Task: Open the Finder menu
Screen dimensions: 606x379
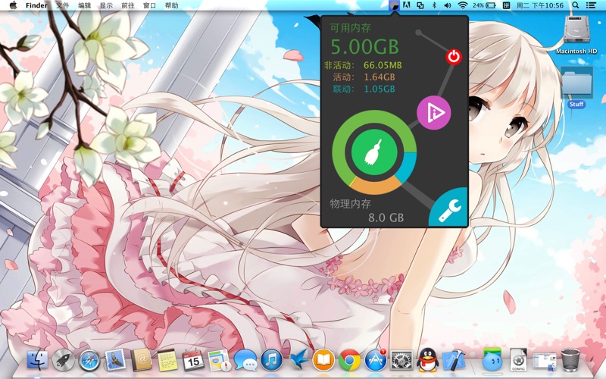Action: coord(36,5)
